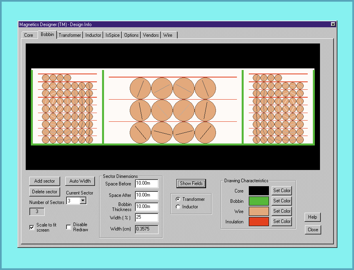Screen dimensions: 354x270
Task: Go to the IsSpice tab
Action: [112, 35]
